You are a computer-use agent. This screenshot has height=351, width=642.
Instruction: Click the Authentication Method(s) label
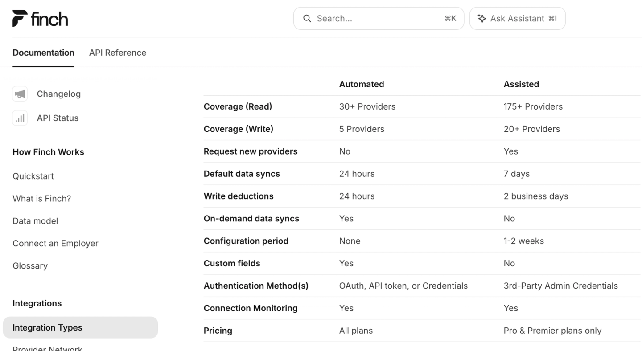(256, 286)
